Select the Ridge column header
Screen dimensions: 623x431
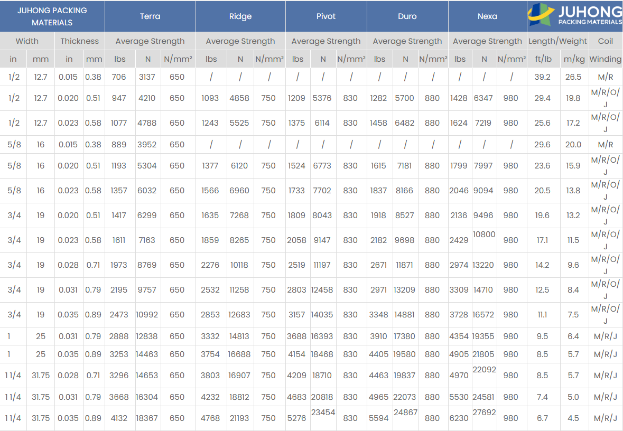[241, 16]
